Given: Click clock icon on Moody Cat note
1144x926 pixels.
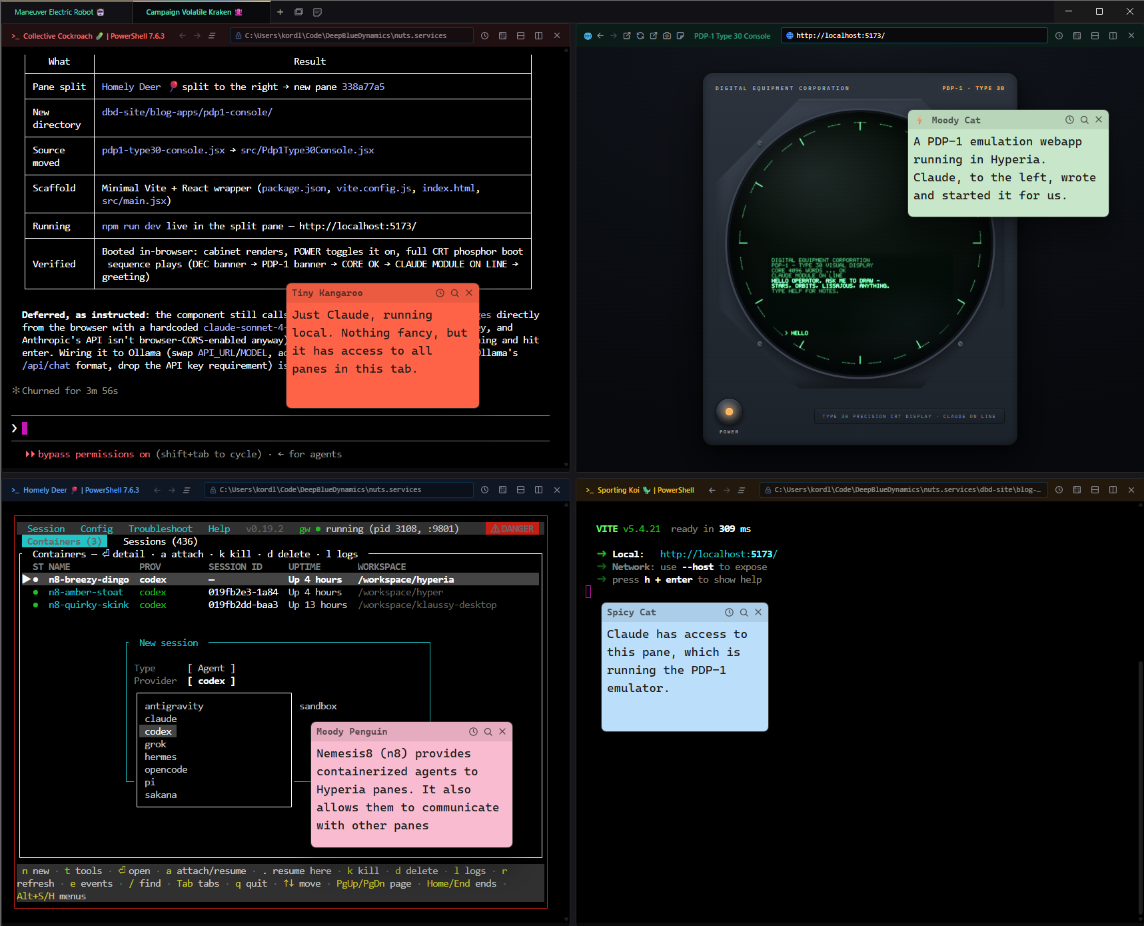Looking at the screenshot, I should pos(1069,120).
